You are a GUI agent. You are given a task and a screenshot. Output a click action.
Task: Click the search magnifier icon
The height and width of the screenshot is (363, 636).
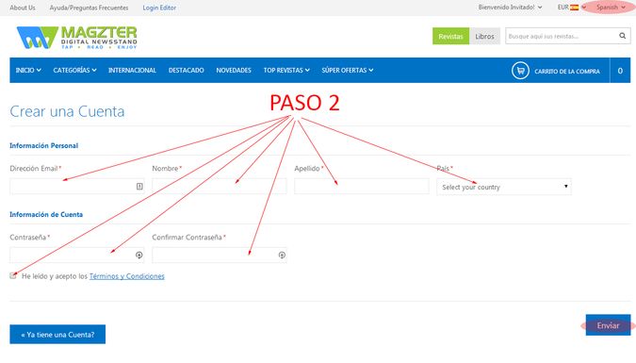(622, 36)
